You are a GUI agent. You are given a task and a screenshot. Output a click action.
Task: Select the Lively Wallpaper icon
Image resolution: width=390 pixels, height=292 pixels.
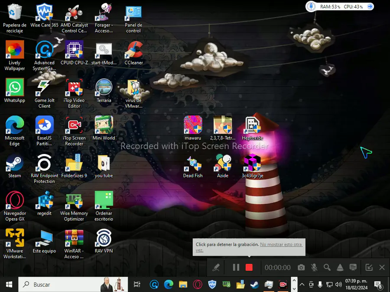click(x=15, y=56)
